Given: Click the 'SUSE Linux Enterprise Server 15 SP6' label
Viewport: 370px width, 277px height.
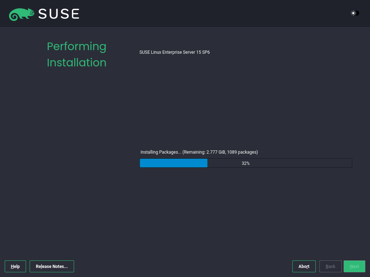Looking at the screenshot, I should (175, 52).
